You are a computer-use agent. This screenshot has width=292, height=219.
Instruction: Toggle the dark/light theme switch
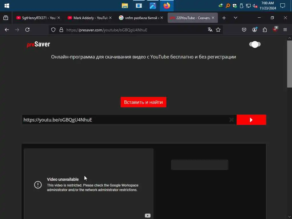point(255,44)
